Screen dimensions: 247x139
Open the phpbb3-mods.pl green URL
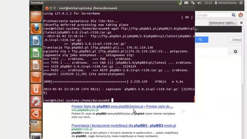(x=82, y=129)
